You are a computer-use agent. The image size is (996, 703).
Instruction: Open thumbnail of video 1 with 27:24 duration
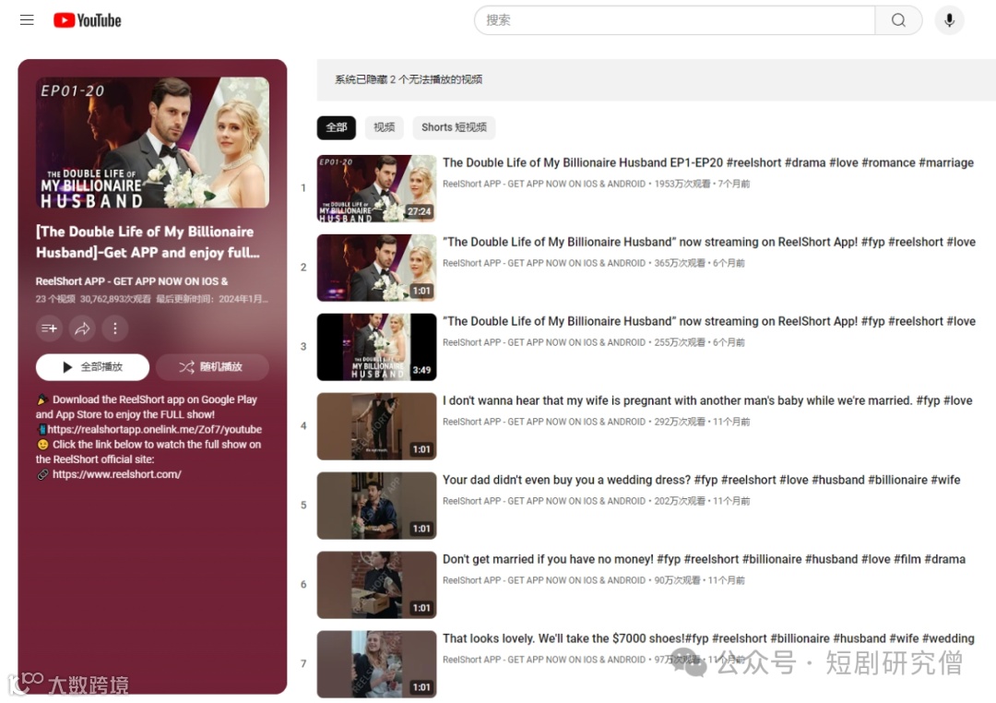pyautogui.click(x=376, y=188)
